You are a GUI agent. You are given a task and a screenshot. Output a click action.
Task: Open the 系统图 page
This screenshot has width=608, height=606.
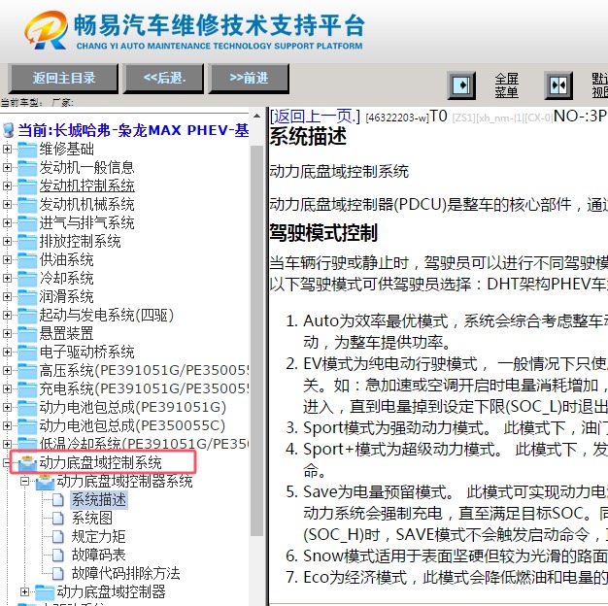click(92, 519)
